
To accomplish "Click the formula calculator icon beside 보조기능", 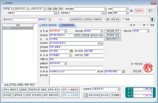I will [107, 19].
